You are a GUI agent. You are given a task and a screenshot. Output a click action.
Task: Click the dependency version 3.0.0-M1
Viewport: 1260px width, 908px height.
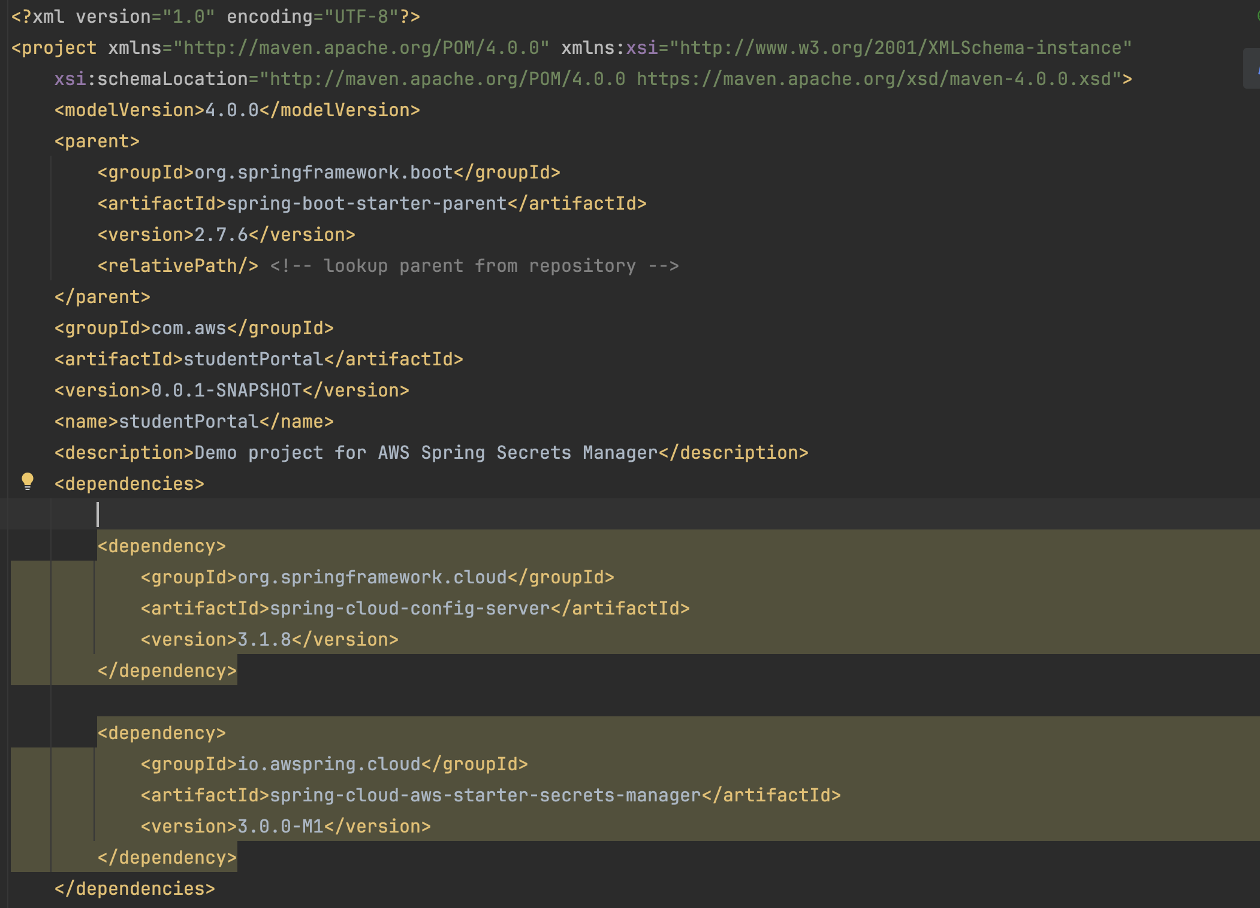pos(281,827)
